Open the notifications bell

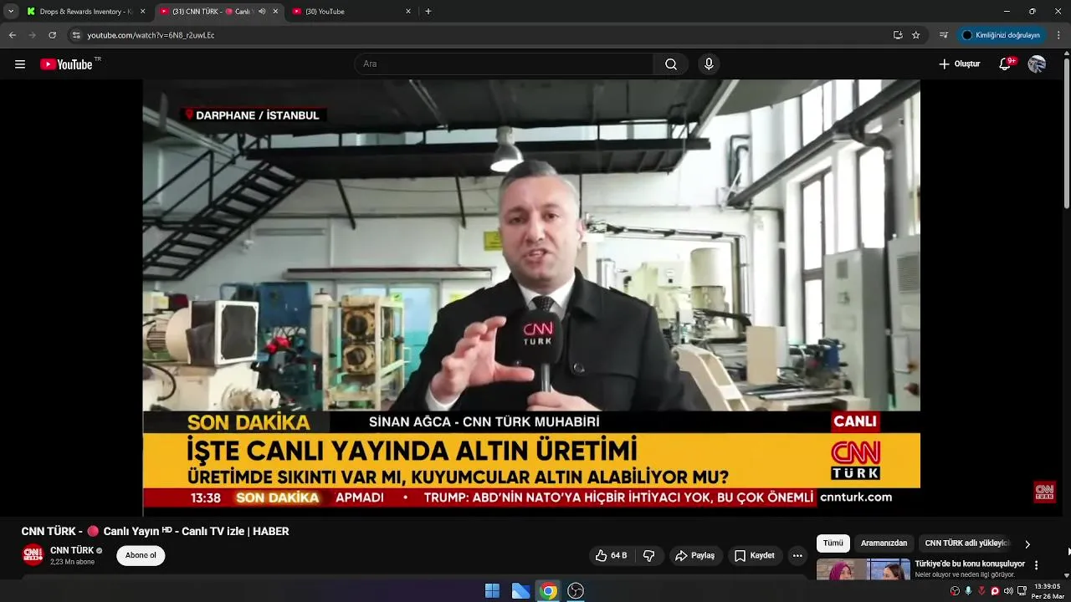[x=1006, y=64]
